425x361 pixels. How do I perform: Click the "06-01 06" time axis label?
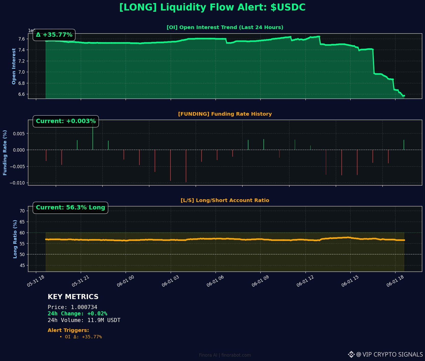coord(215,281)
